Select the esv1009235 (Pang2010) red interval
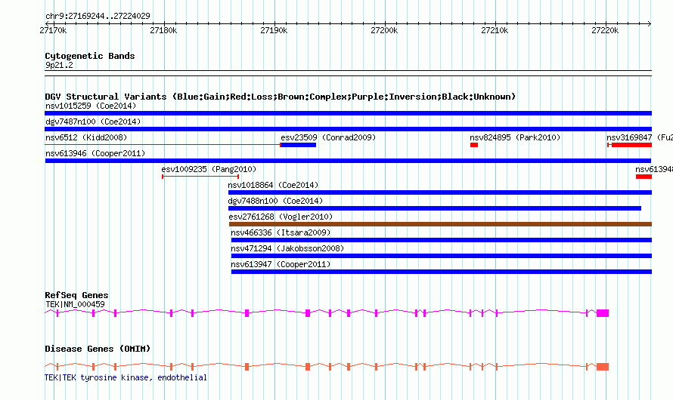The height and width of the screenshot is (400, 673). click(200, 177)
